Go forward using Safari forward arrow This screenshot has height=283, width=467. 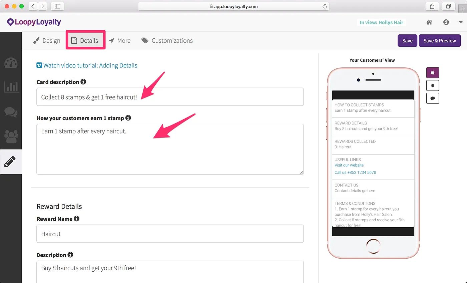pyautogui.click(x=43, y=6)
